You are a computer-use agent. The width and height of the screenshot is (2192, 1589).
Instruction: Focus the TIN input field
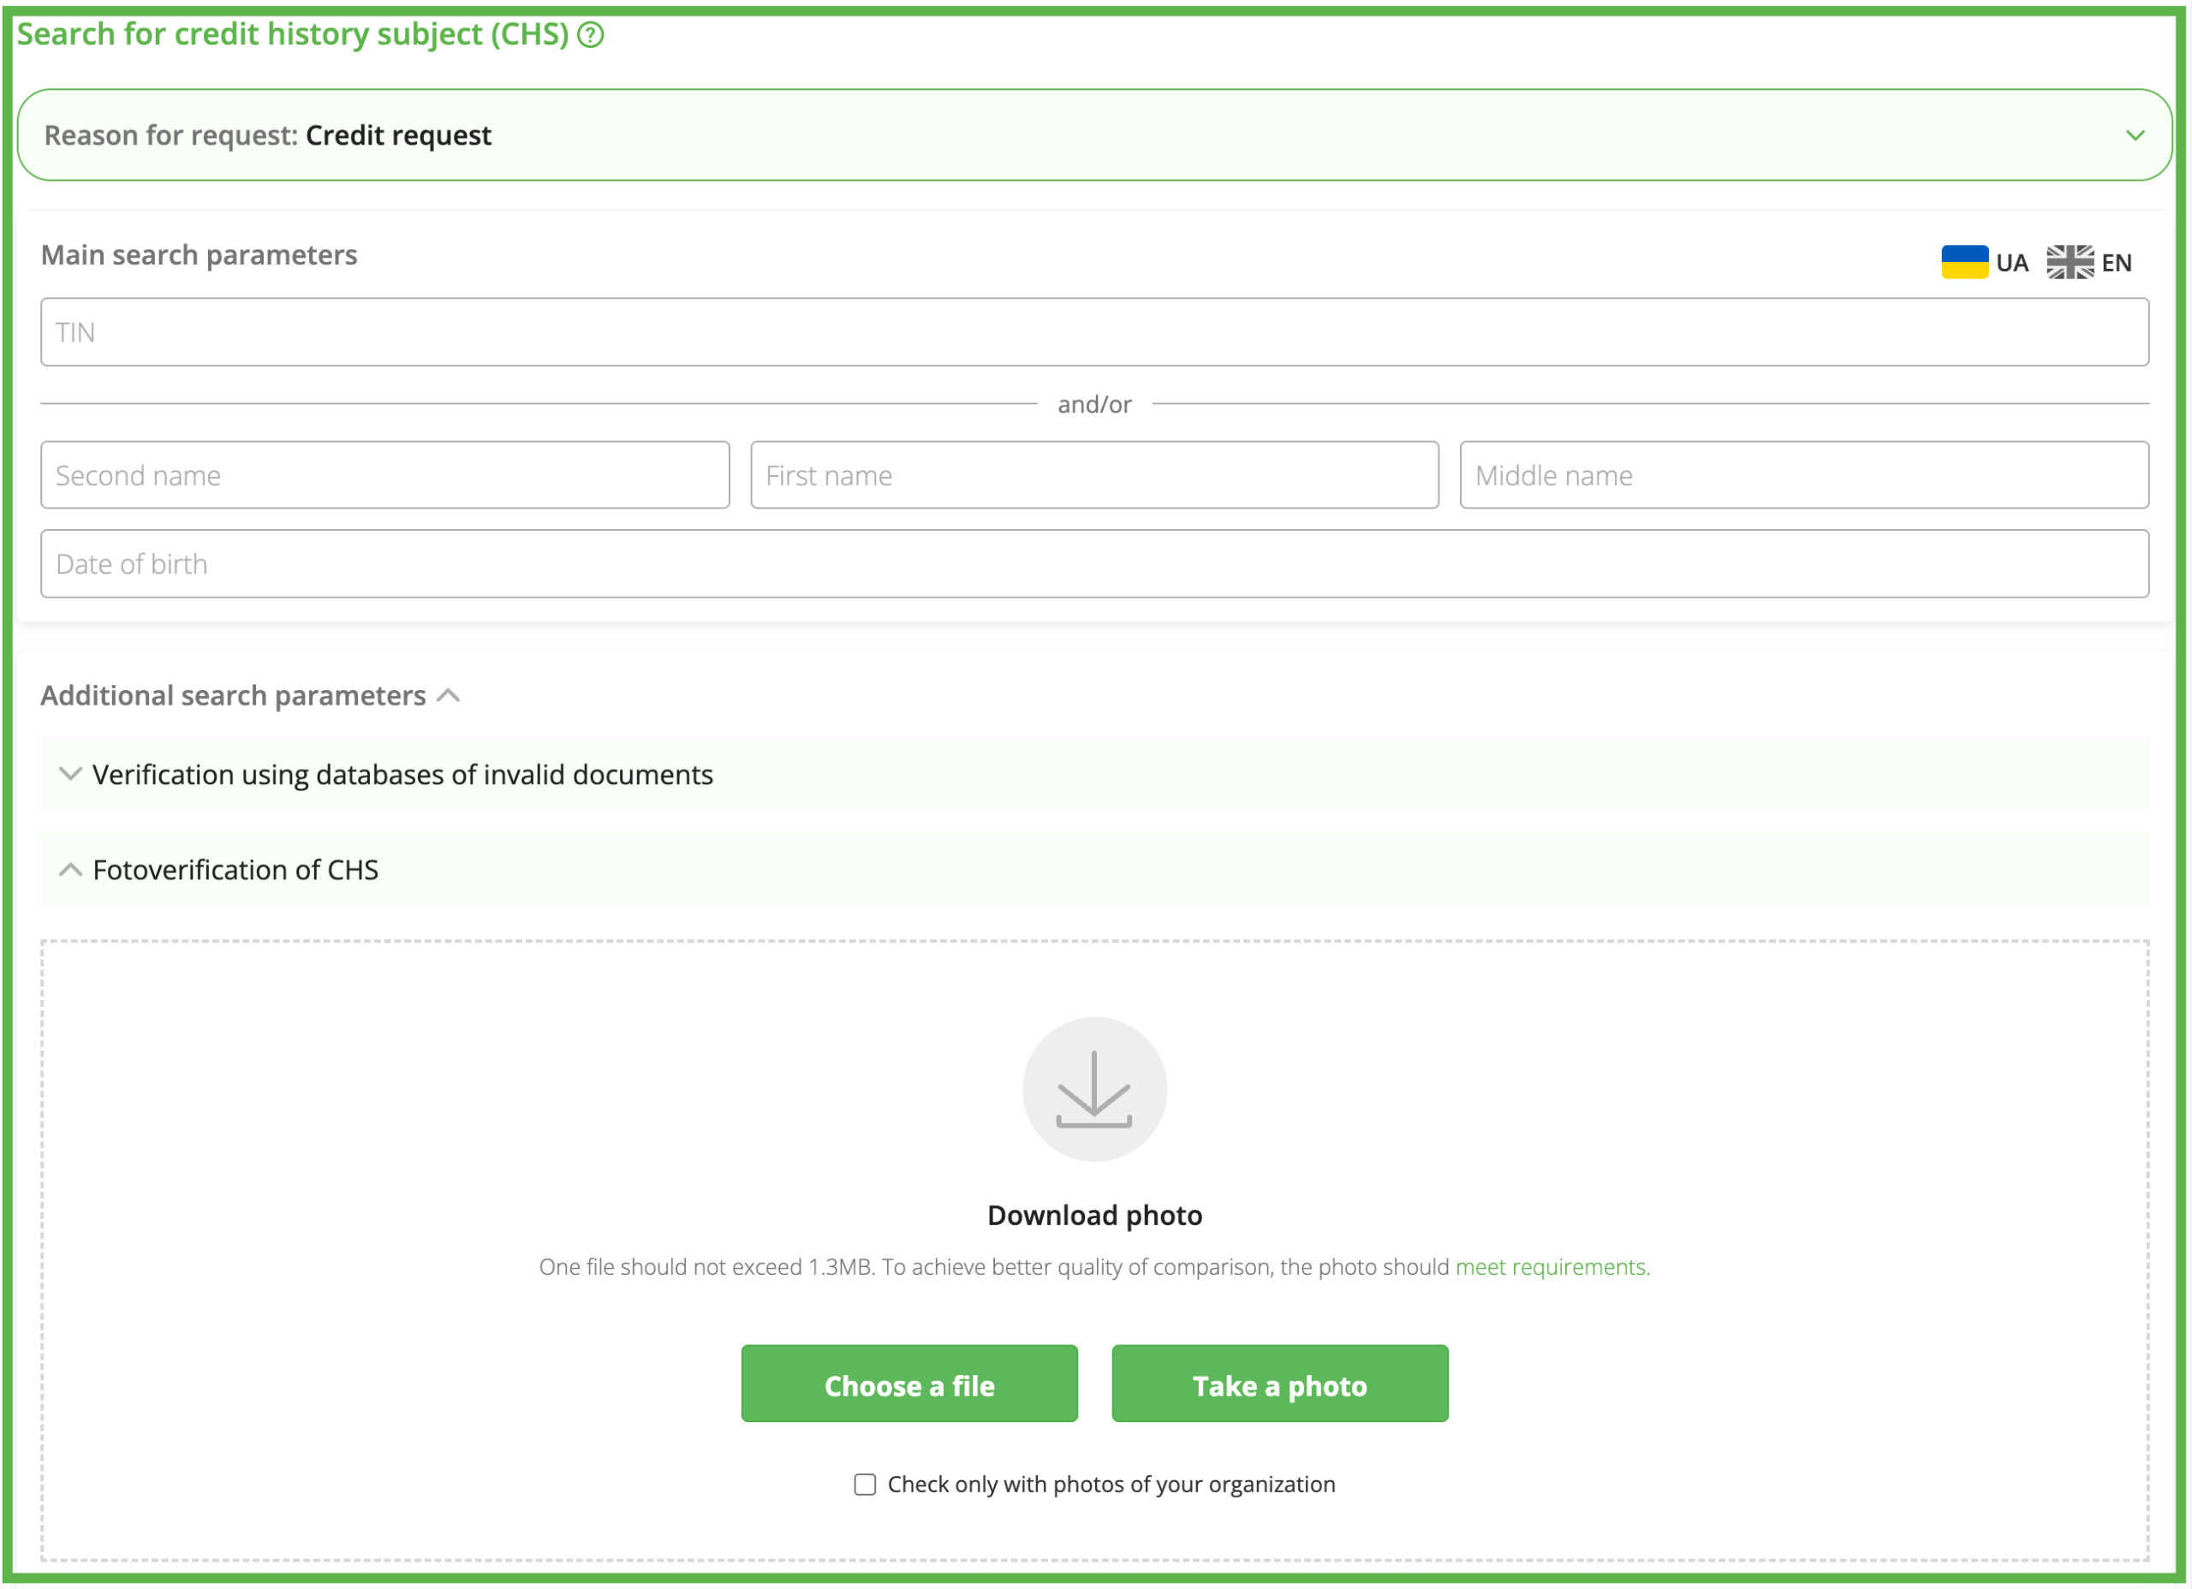[x=1094, y=332]
